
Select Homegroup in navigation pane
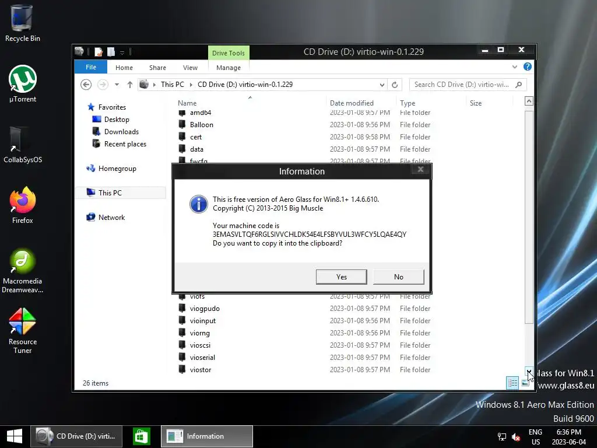117,169
